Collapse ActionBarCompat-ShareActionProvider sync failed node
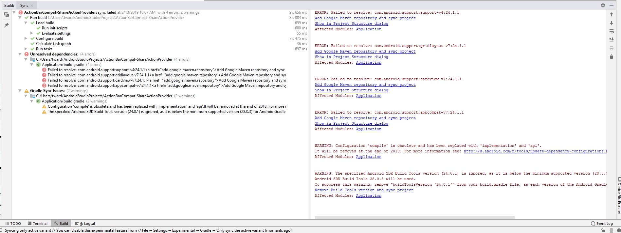 [x=14, y=12]
